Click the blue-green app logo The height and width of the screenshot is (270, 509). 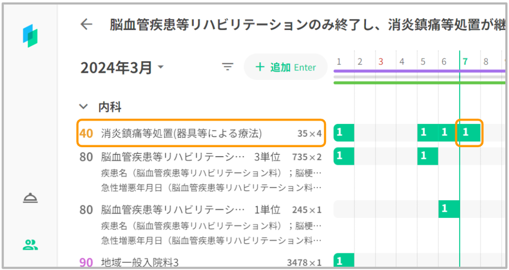[x=30, y=36]
